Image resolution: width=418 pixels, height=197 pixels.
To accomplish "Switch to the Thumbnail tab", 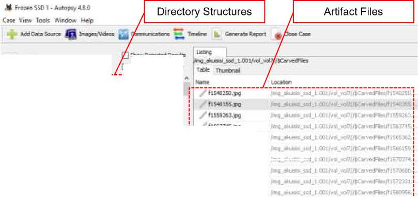I will click(x=228, y=71).
